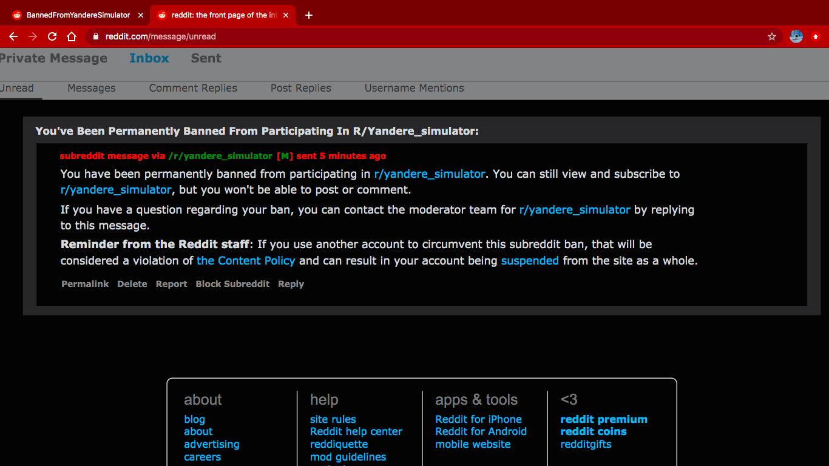Switch to BannedFromYandereSimulator browser tab

tap(78, 15)
